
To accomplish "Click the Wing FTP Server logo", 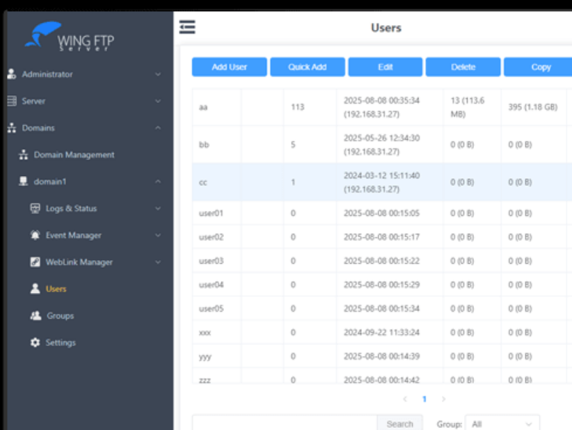I will [70, 38].
